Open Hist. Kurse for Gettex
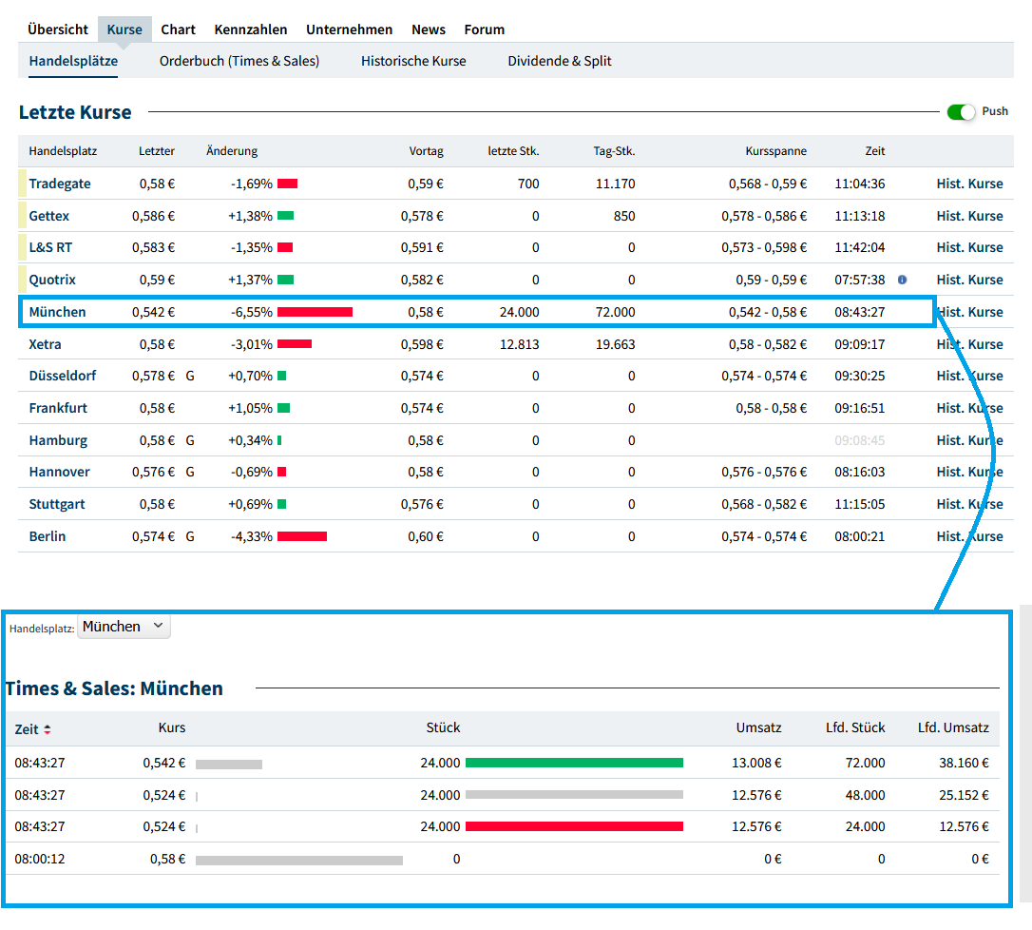The width and height of the screenshot is (1032, 930). pyautogui.click(x=969, y=216)
